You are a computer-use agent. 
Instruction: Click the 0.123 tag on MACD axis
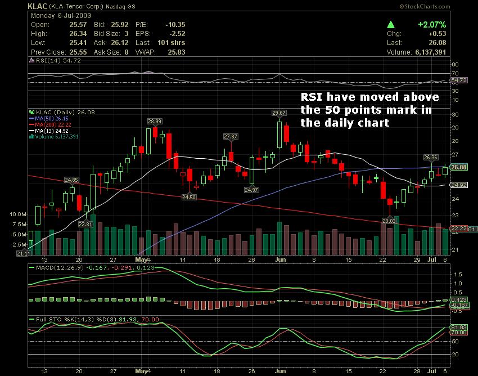(x=459, y=300)
